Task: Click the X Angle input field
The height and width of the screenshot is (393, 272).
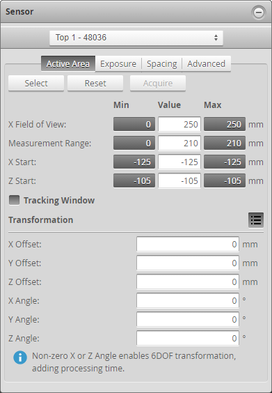Action: click(188, 300)
